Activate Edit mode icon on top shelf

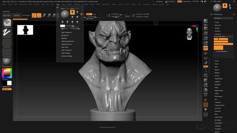point(34,15)
